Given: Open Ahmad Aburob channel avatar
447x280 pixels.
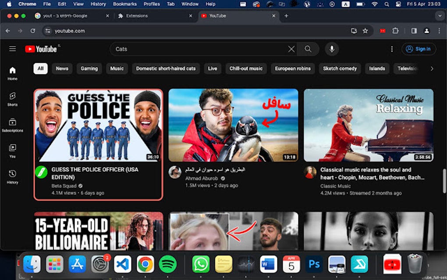Looking at the screenshot, I should (x=175, y=172).
